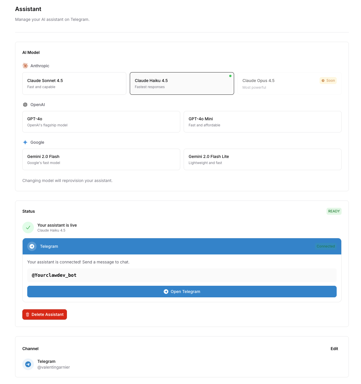Click the Connected badge in the Telegram header
This screenshot has width=361, height=384.
(x=326, y=246)
